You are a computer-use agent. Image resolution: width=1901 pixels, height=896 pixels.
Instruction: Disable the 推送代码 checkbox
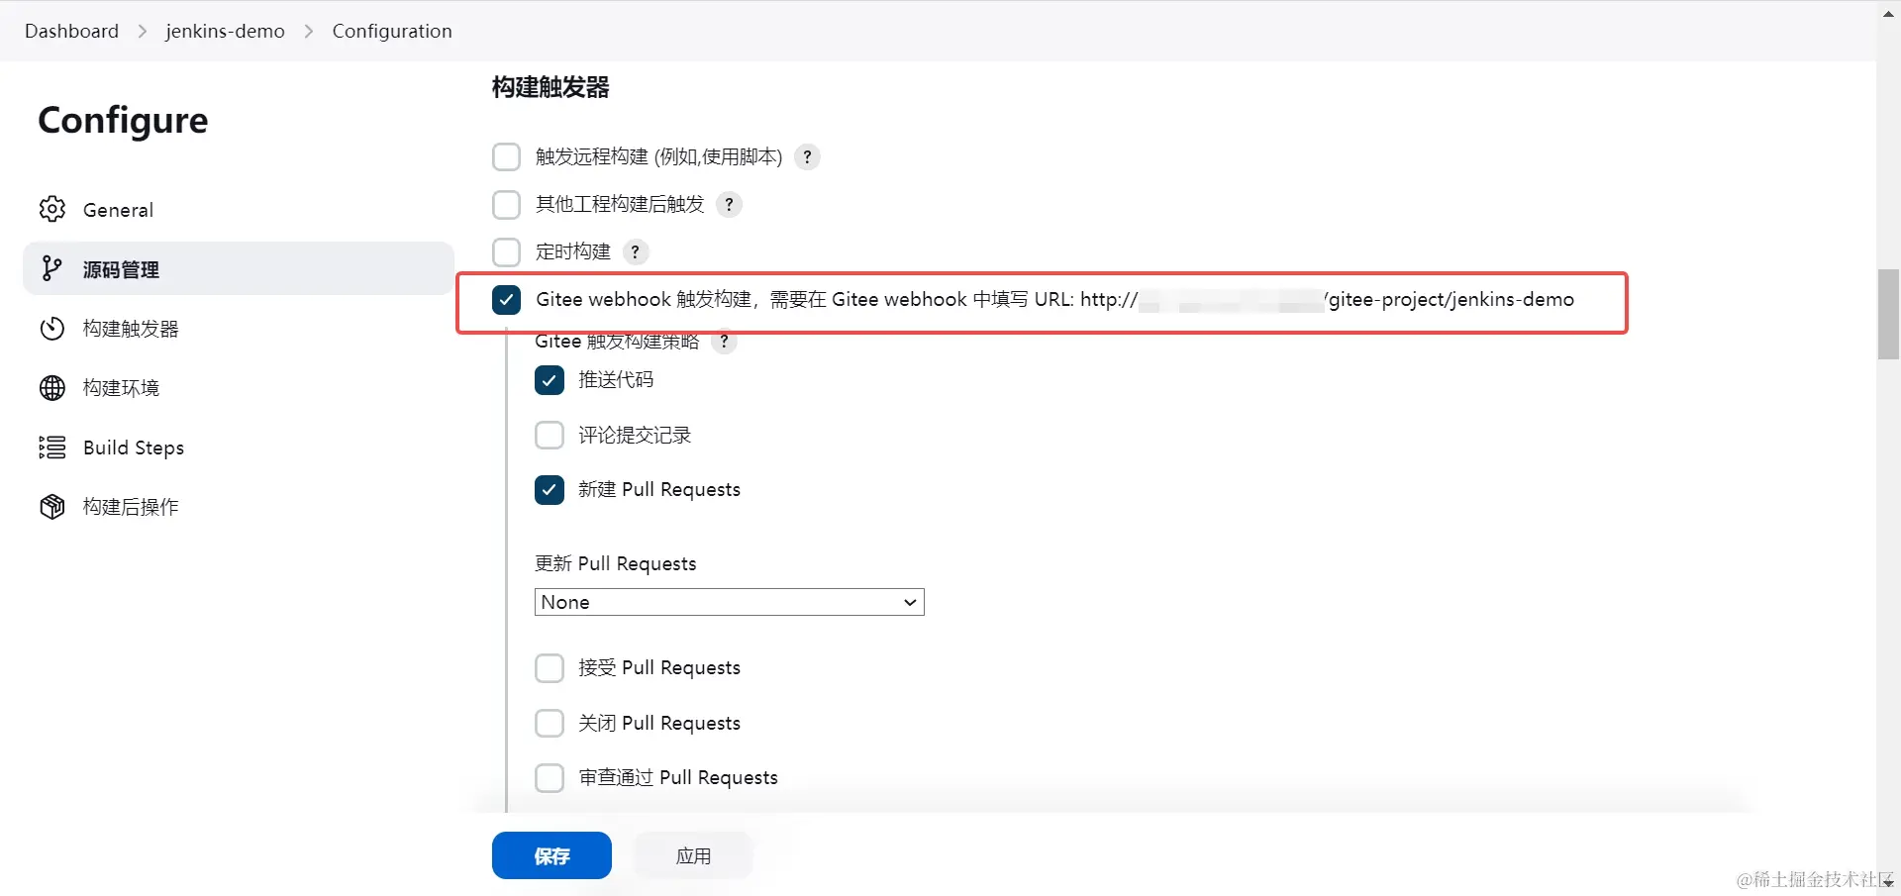click(549, 379)
